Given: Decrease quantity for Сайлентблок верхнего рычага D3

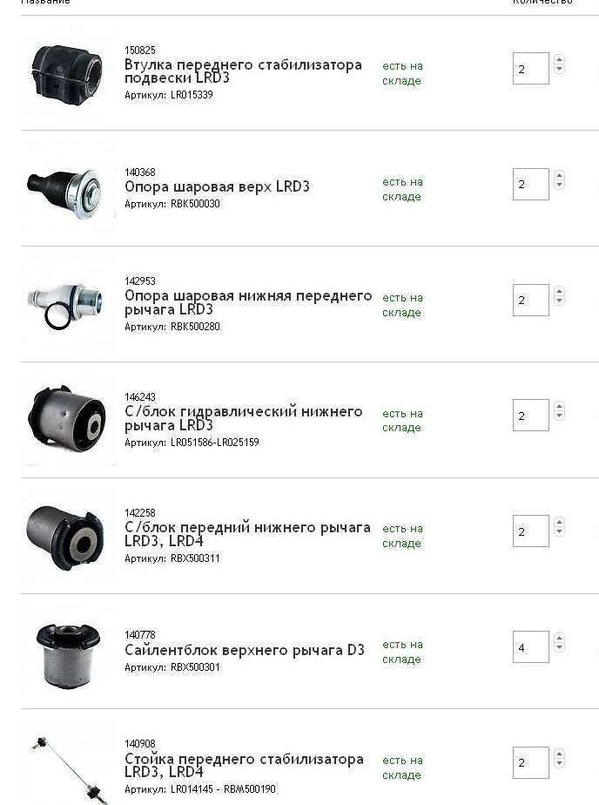Looking at the screenshot, I should pyautogui.click(x=559, y=648).
